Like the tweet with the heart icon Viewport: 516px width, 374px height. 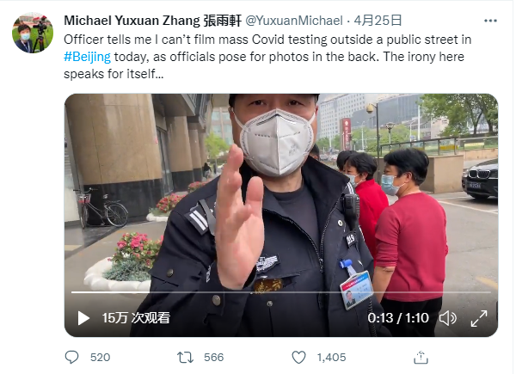pos(298,357)
